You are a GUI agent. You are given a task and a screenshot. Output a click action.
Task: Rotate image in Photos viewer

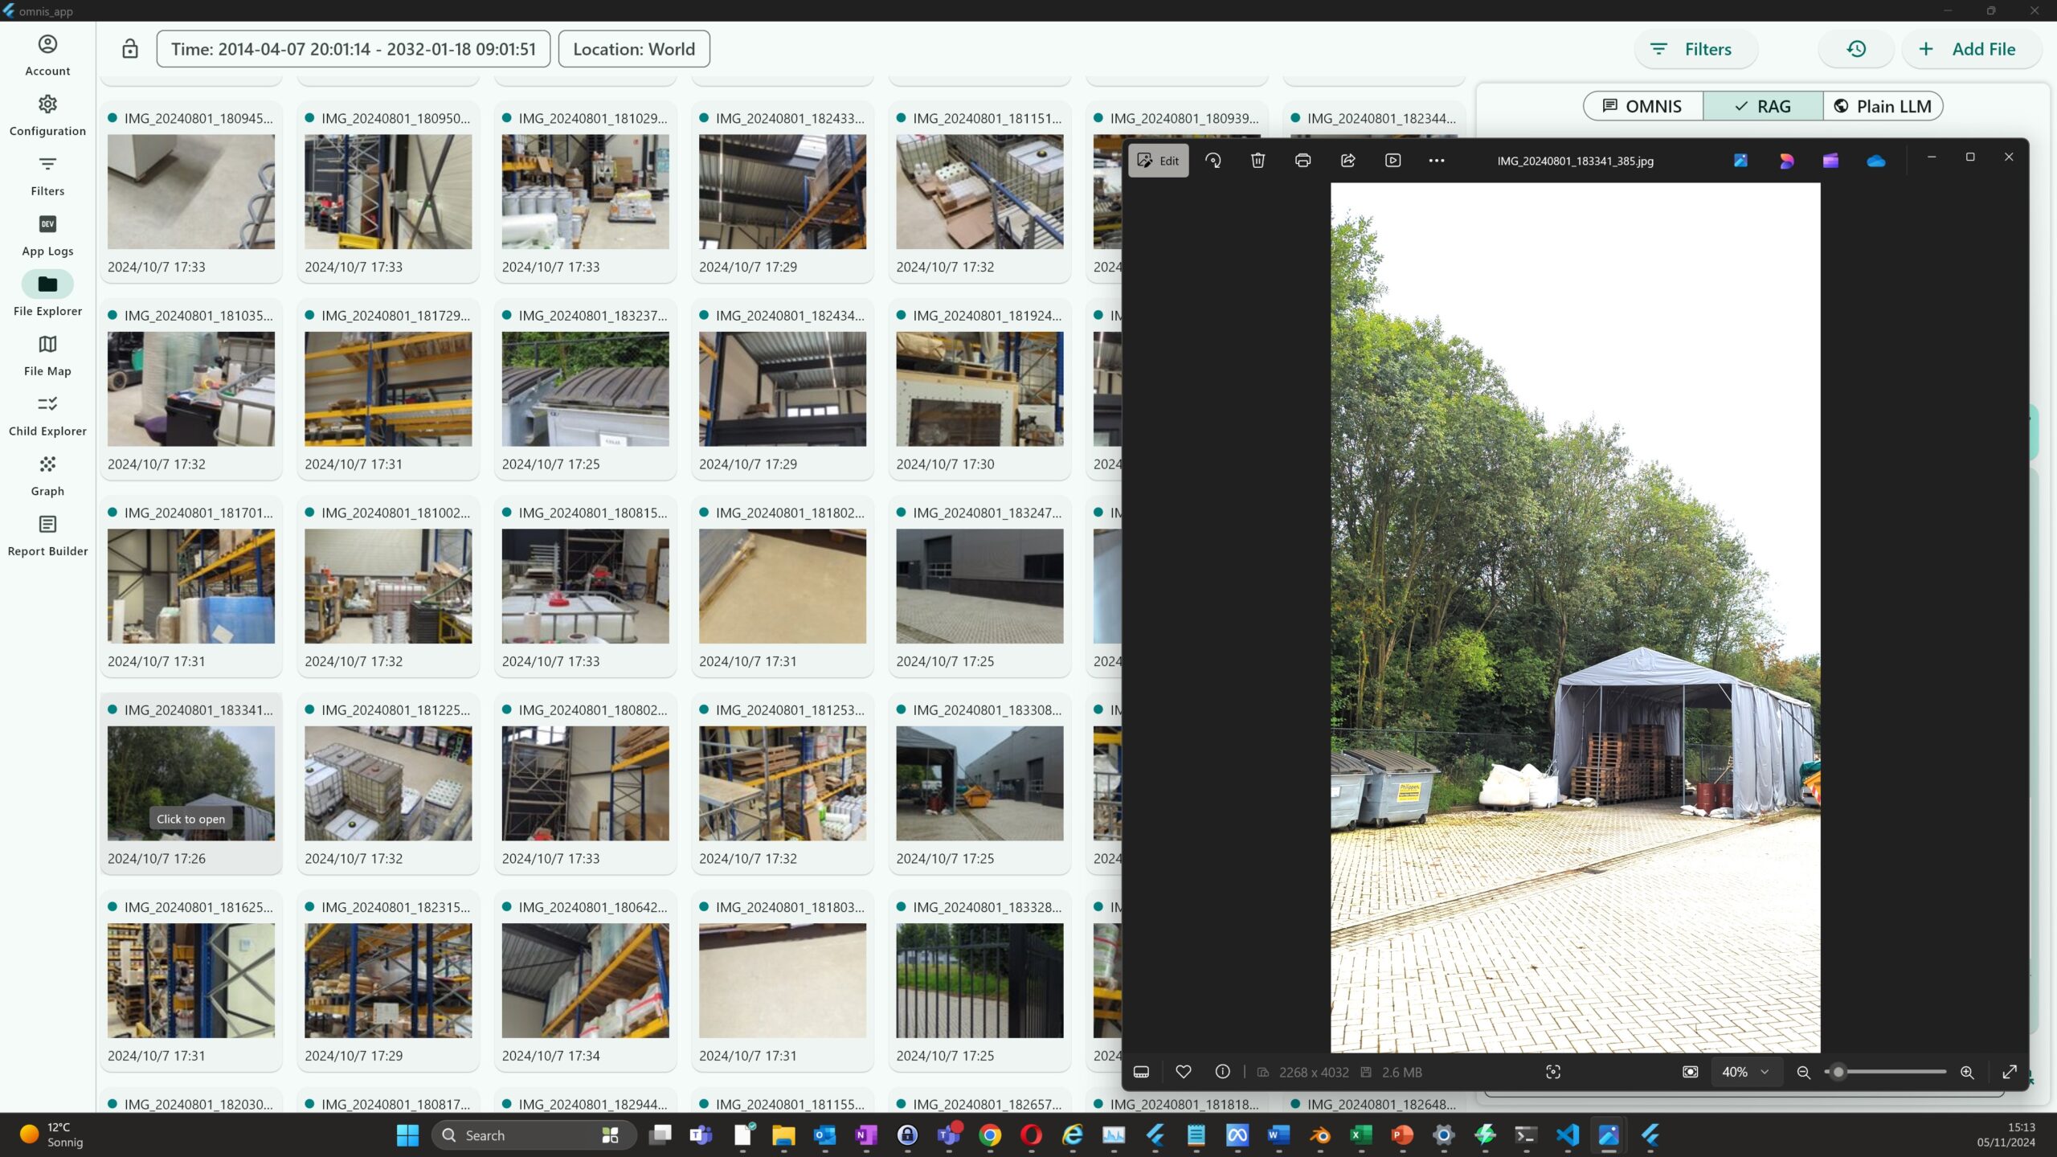coord(1213,161)
